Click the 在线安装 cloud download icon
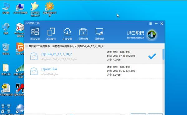The image size is (187, 115). point(67,32)
